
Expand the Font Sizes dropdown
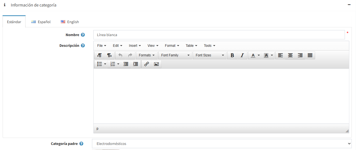coord(209,55)
